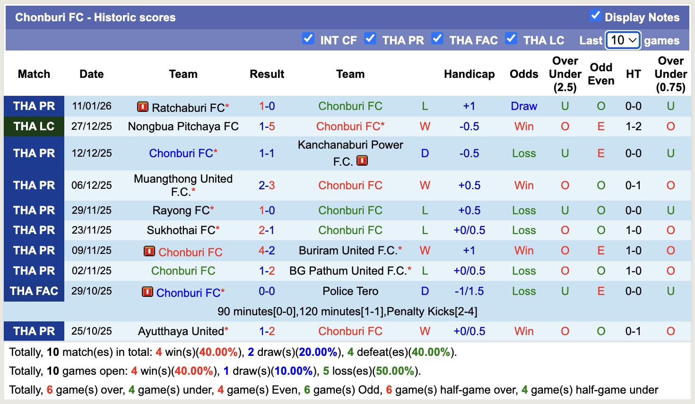
Task: Click red card icon before Chonburi FC on 29/10/25
Action: [x=148, y=292]
